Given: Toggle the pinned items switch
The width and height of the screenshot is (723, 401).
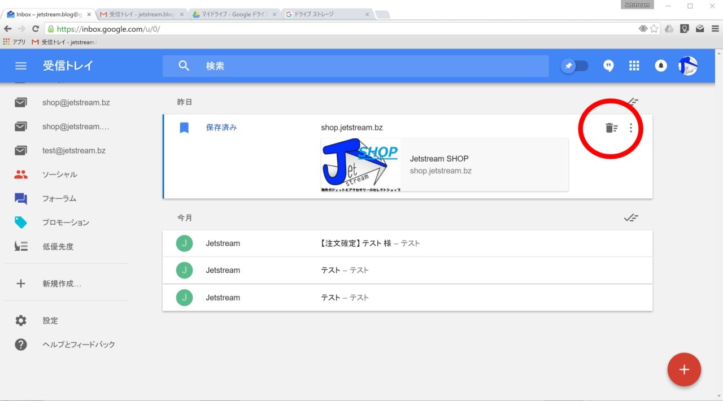Looking at the screenshot, I should click(574, 66).
